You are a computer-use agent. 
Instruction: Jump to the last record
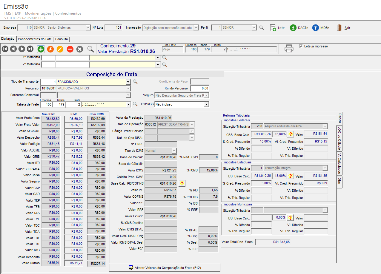(x=30, y=49)
